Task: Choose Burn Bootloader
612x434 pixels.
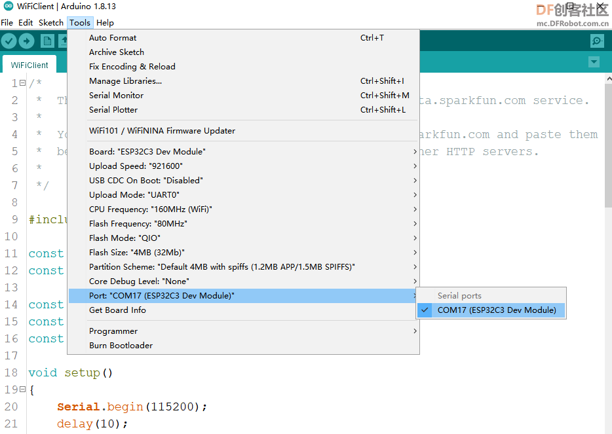Action: click(243, 346)
